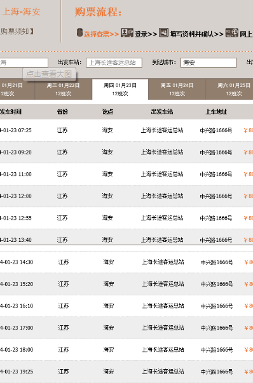Click the price in the 12:55 row
Image resolution: width=253 pixels, height=383 pixels.
(x=248, y=218)
